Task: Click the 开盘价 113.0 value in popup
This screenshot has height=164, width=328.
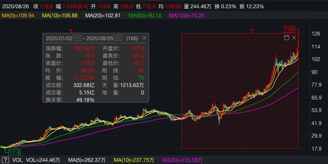Action: click(x=138, y=48)
